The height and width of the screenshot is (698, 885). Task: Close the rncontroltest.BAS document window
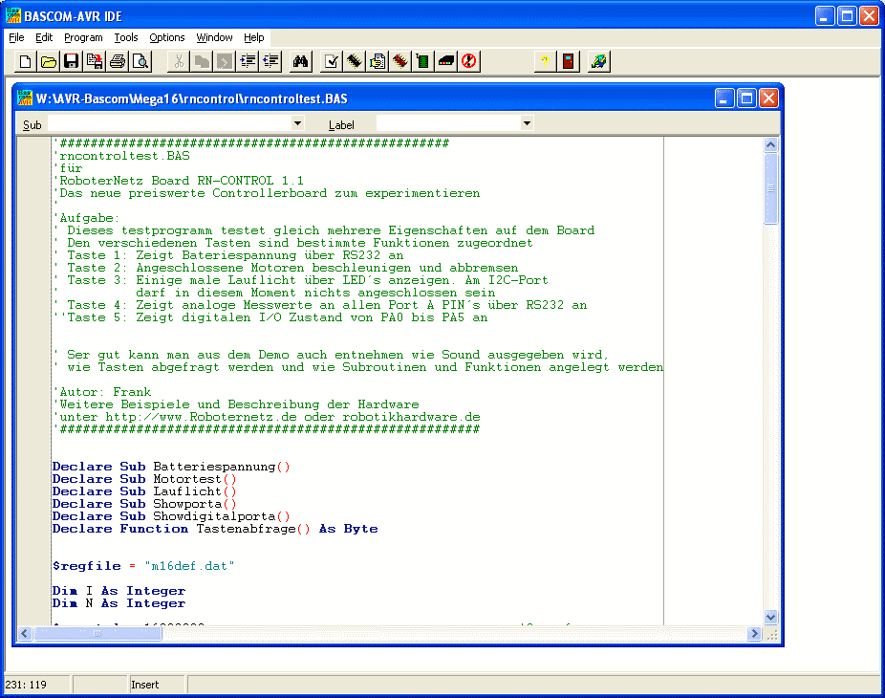pyautogui.click(x=768, y=98)
